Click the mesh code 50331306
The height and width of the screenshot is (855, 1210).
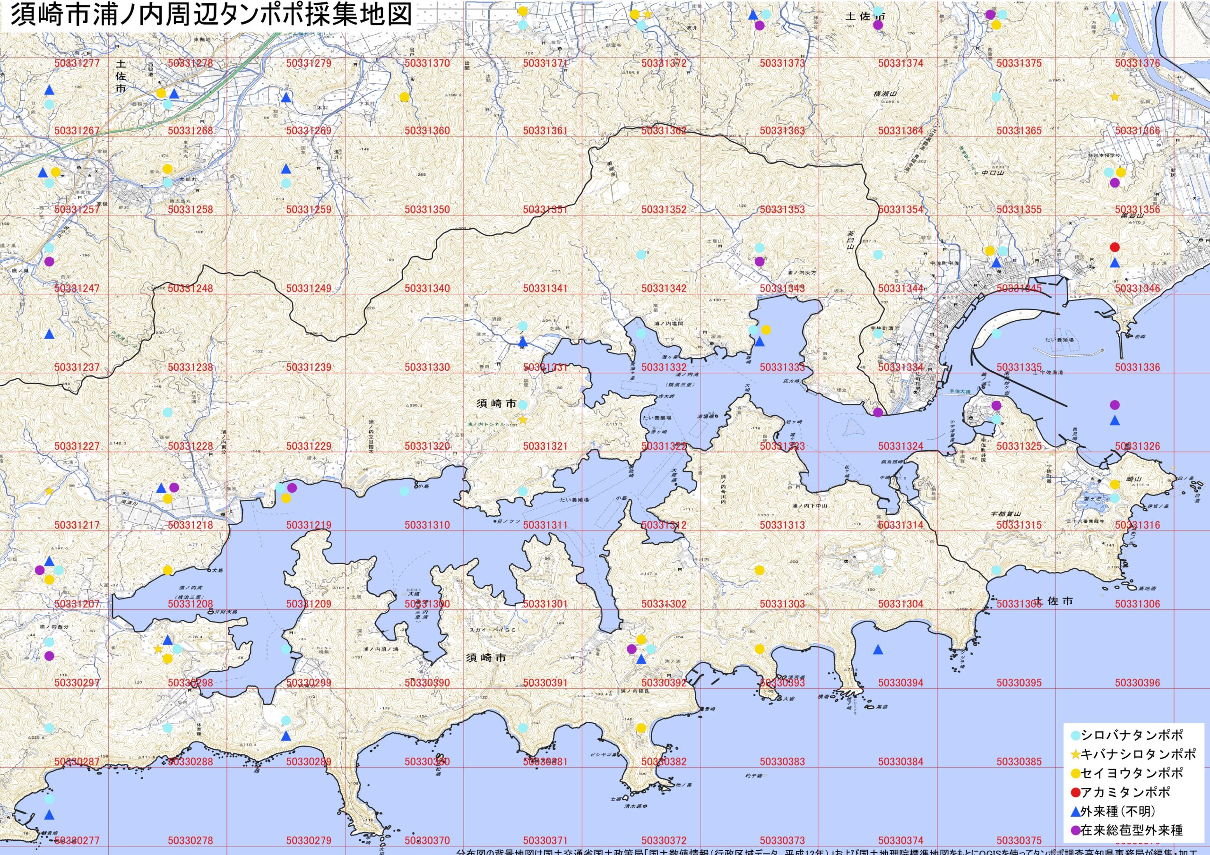[x=1137, y=604]
